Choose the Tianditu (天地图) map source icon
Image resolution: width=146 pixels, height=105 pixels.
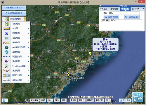[6, 29]
